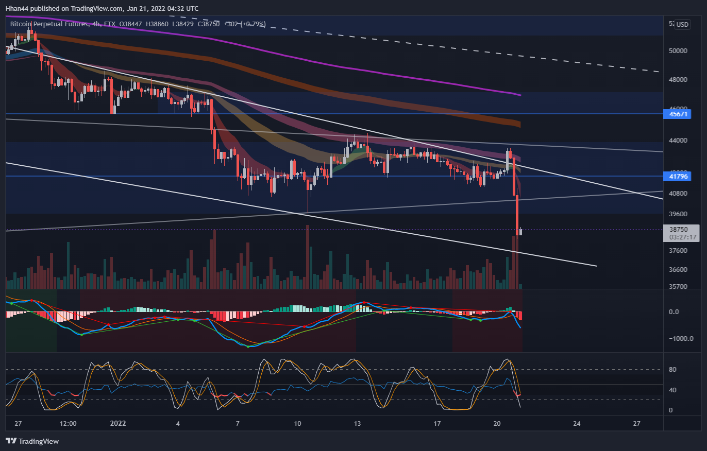Click the 36600 price axis label
This screenshot has height=451, width=707.
point(678,270)
